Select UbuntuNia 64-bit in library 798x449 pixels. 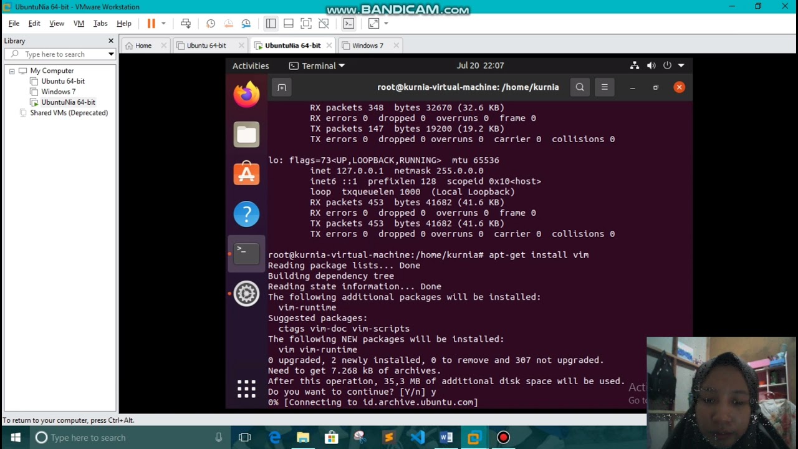63,102
